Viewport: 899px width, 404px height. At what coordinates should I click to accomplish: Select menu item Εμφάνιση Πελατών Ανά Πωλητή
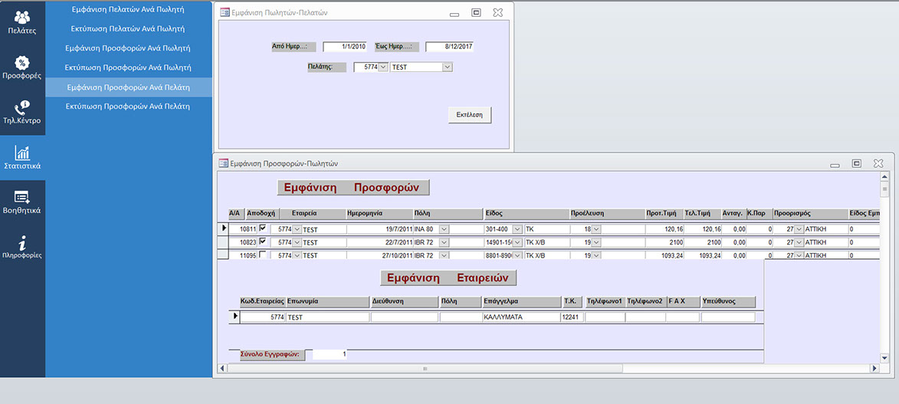tap(129, 10)
